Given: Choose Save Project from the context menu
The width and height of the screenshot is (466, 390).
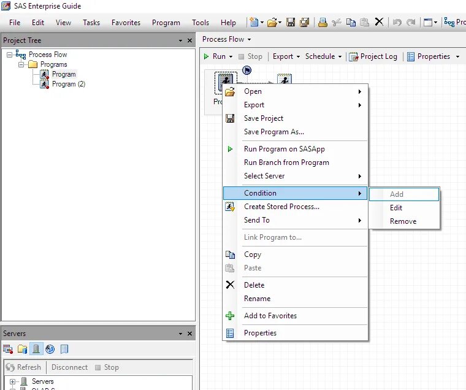Looking at the screenshot, I should 295,118.
